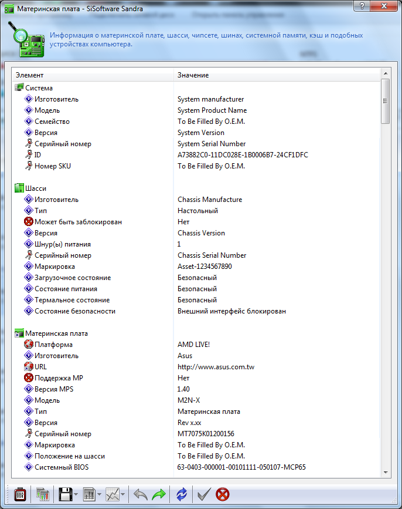Image resolution: width=402 pixels, height=509 pixels.
Task: Click the Платформа globe icon
Action: pyautogui.click(x=29, y=344)
